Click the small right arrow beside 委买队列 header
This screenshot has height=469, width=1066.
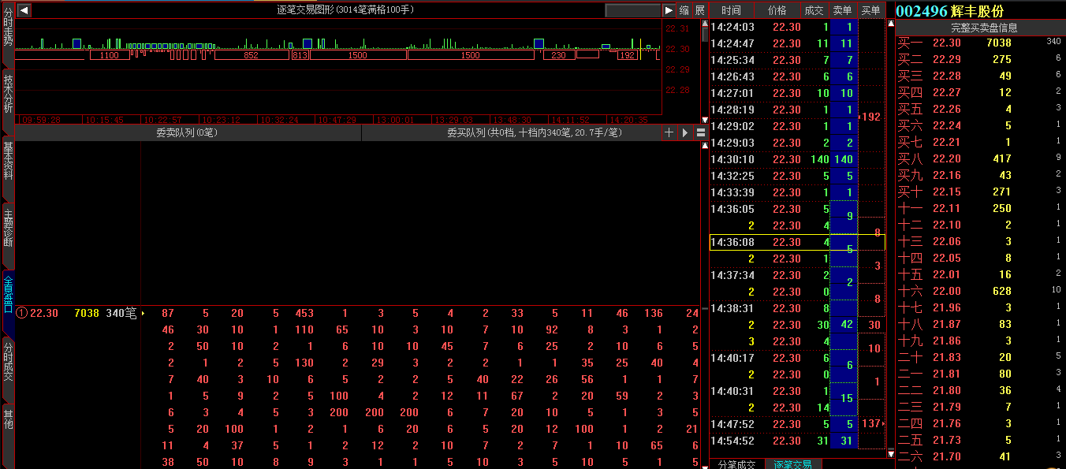tap(685, 132)
